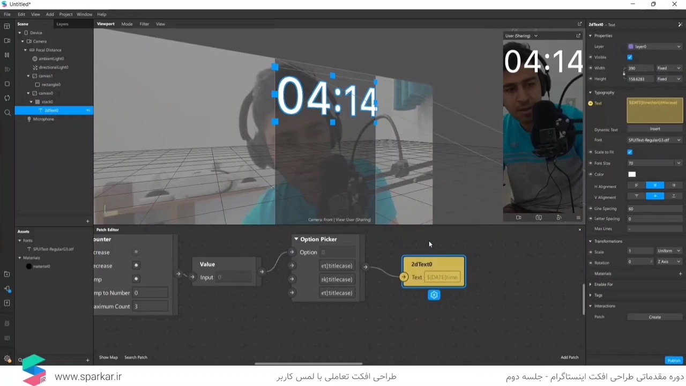686x386 pixels.
Task: Collapse the canvas0 tree node
Action: [x=28, y=93]
